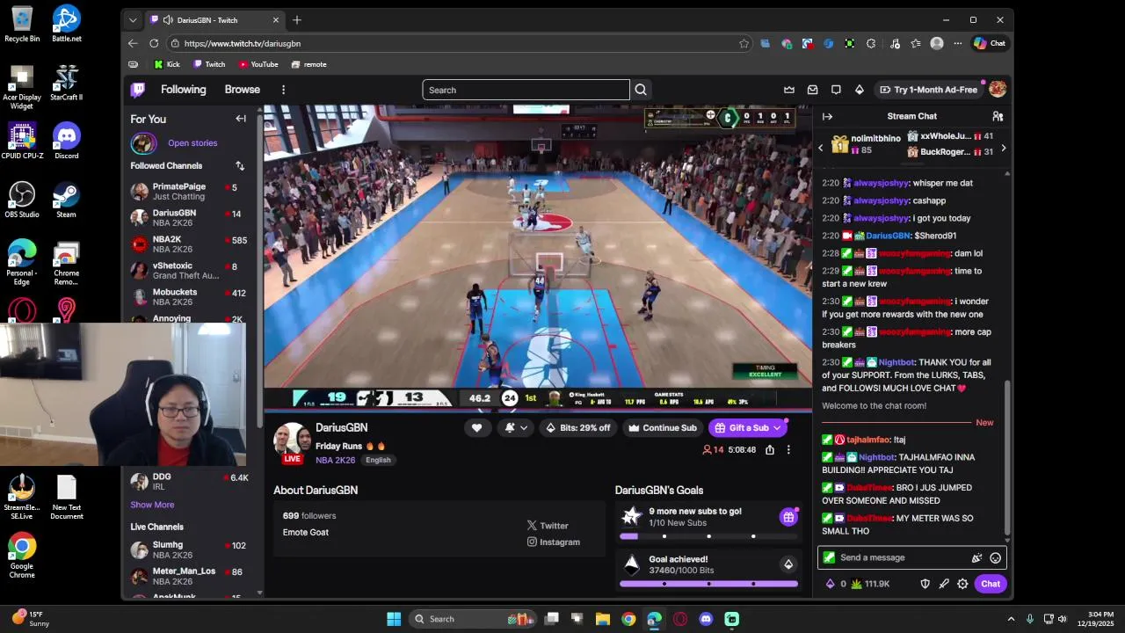
Task: Open stories link in sidebar
Action: (192, 143)
